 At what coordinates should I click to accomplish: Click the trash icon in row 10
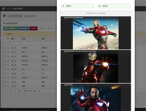pyautogui.click(x=15, y=86)
